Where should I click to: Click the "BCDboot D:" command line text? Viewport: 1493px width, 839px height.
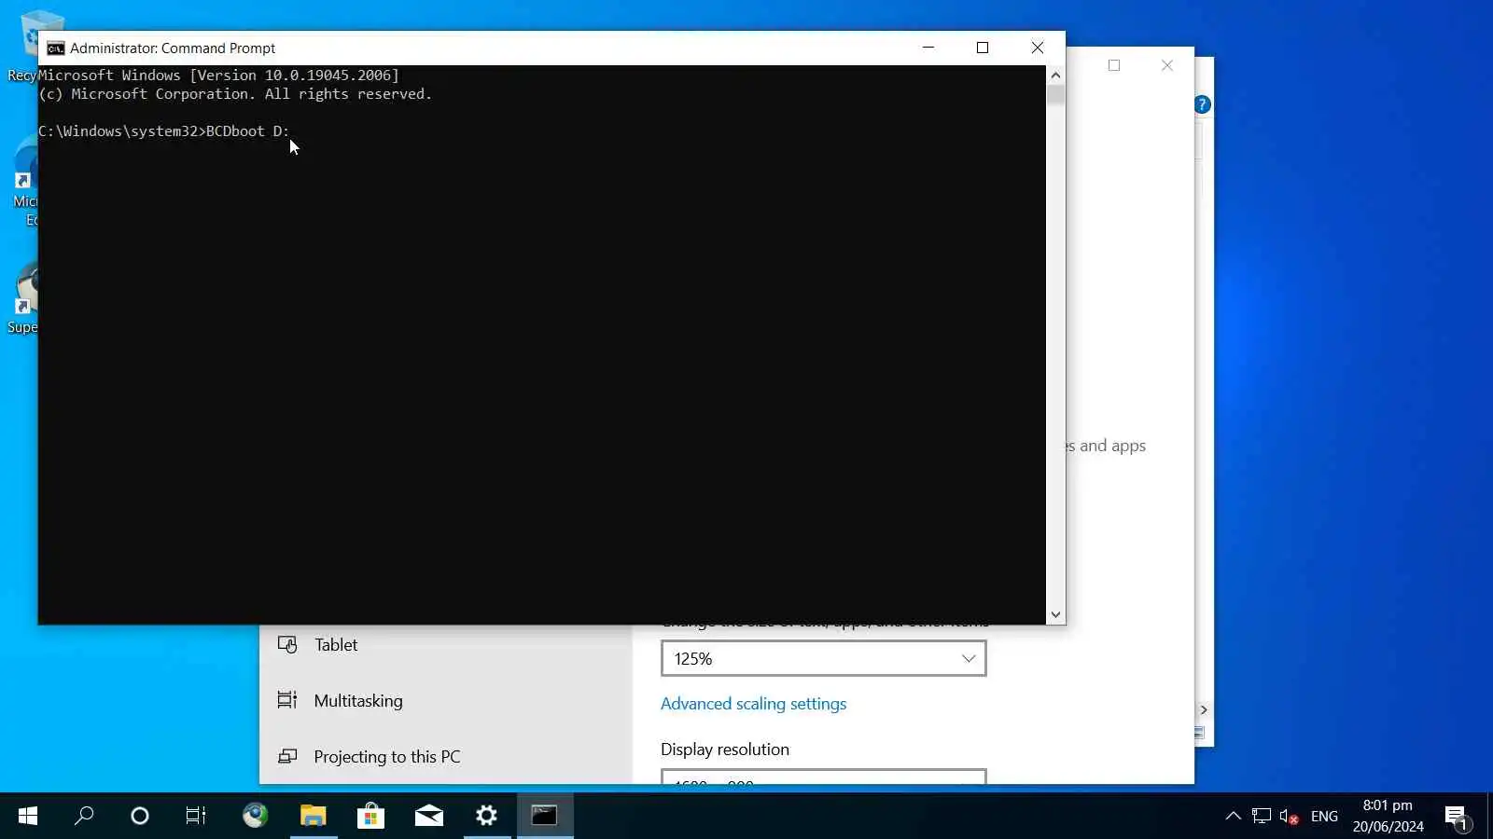247,131
